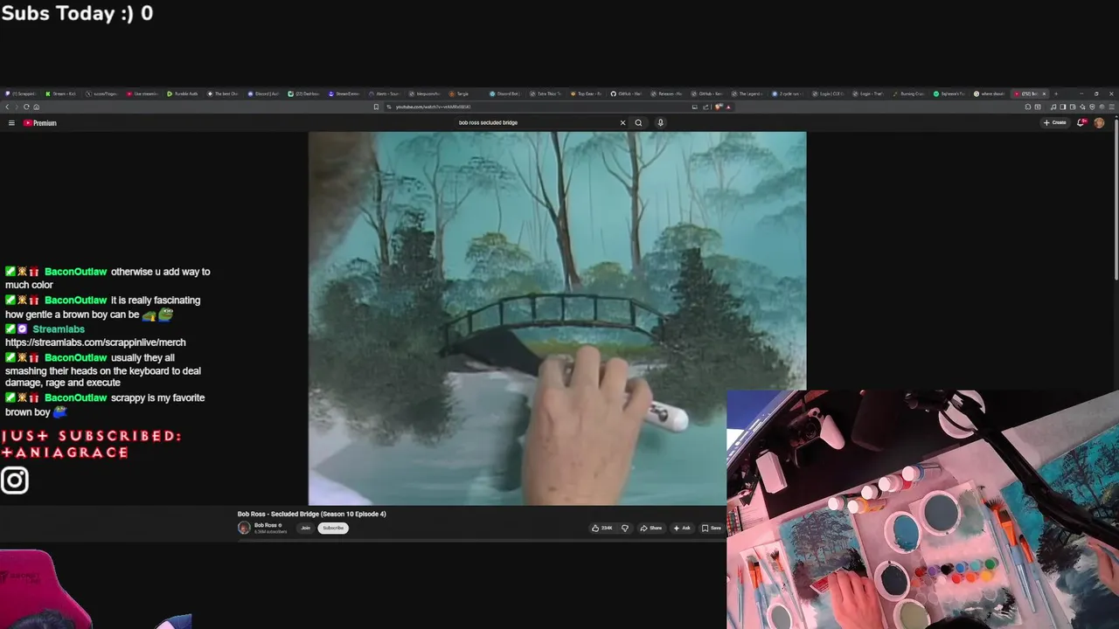Open a new browser tab
Screen dimensions: 1119x629
click(x=1055, y=93)
